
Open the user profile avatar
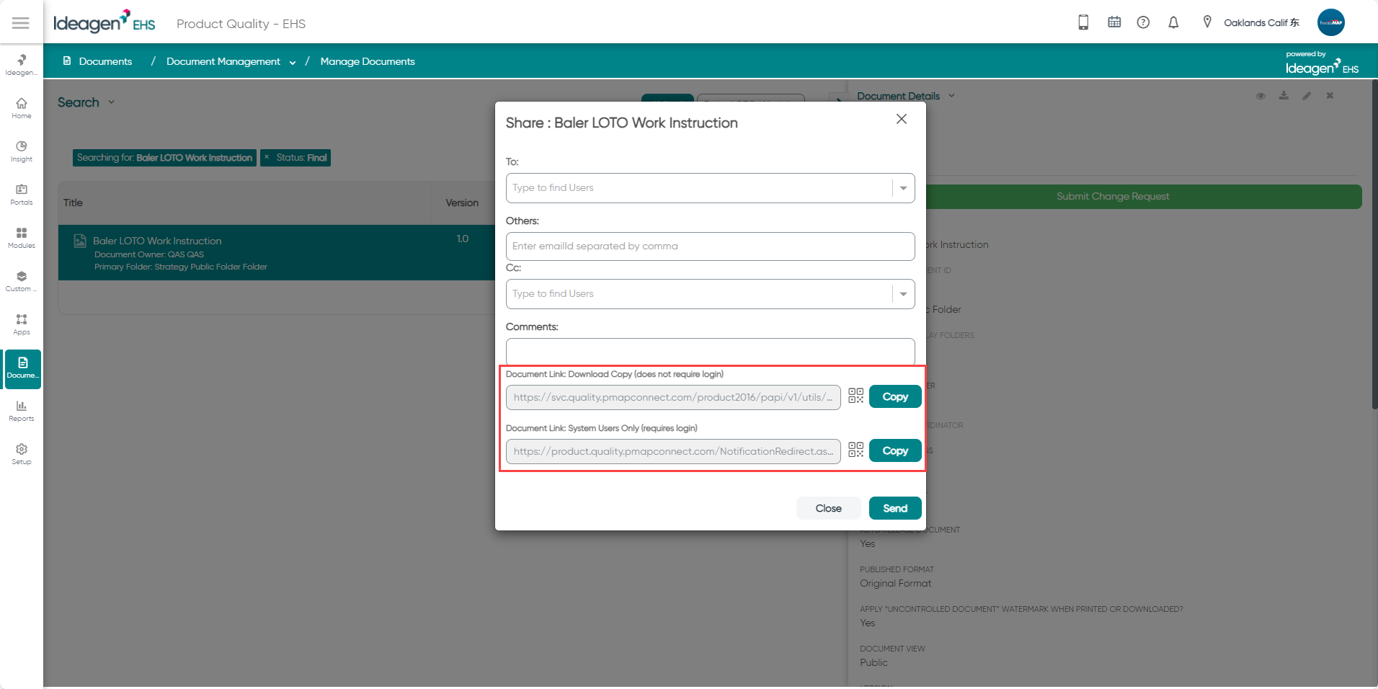tap(1330, 22)
